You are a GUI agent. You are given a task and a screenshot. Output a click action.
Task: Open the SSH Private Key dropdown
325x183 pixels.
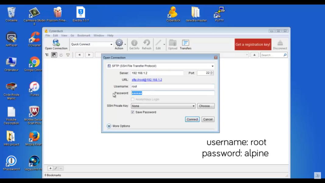coord(163,106)
